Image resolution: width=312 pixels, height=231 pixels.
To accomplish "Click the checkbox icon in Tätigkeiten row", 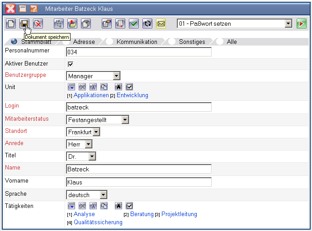I will tap(129, 206).
